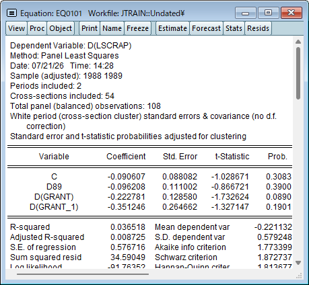Click S.E. of regression value 0.576716

coord(128,247)
